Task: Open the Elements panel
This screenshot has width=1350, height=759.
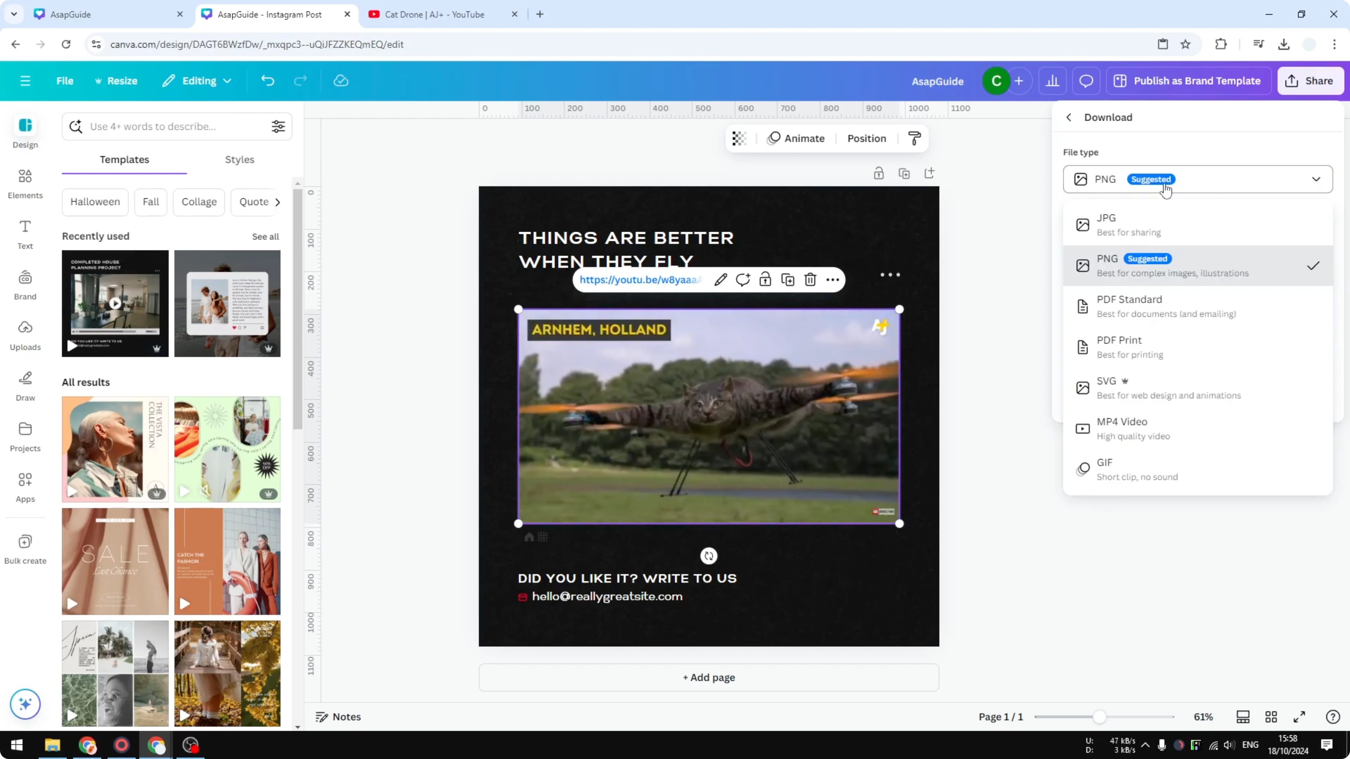Action: (25, 183)
